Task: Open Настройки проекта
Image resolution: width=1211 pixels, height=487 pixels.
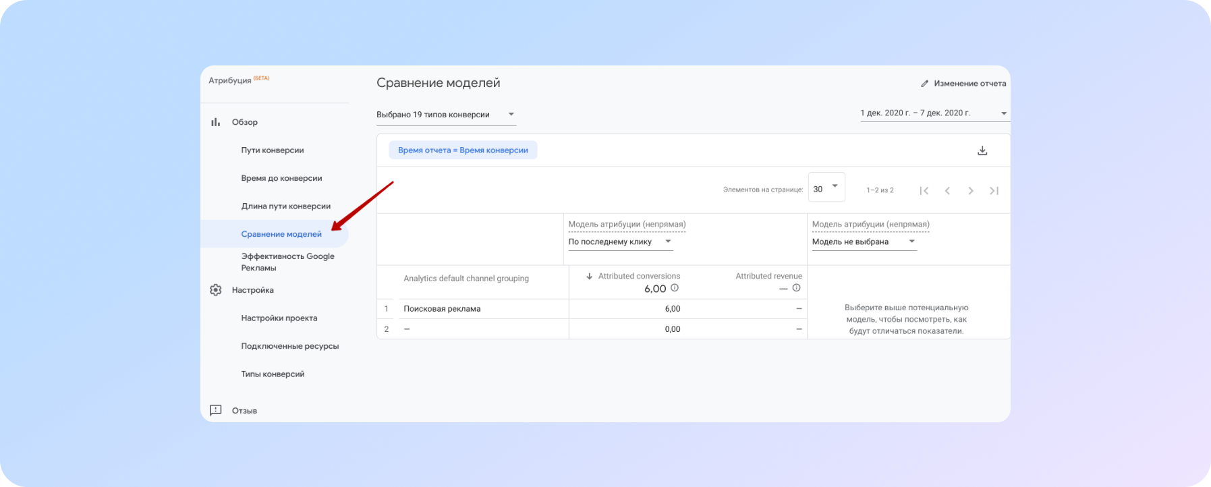Action: pyautogui.click(x=279, y=318)
